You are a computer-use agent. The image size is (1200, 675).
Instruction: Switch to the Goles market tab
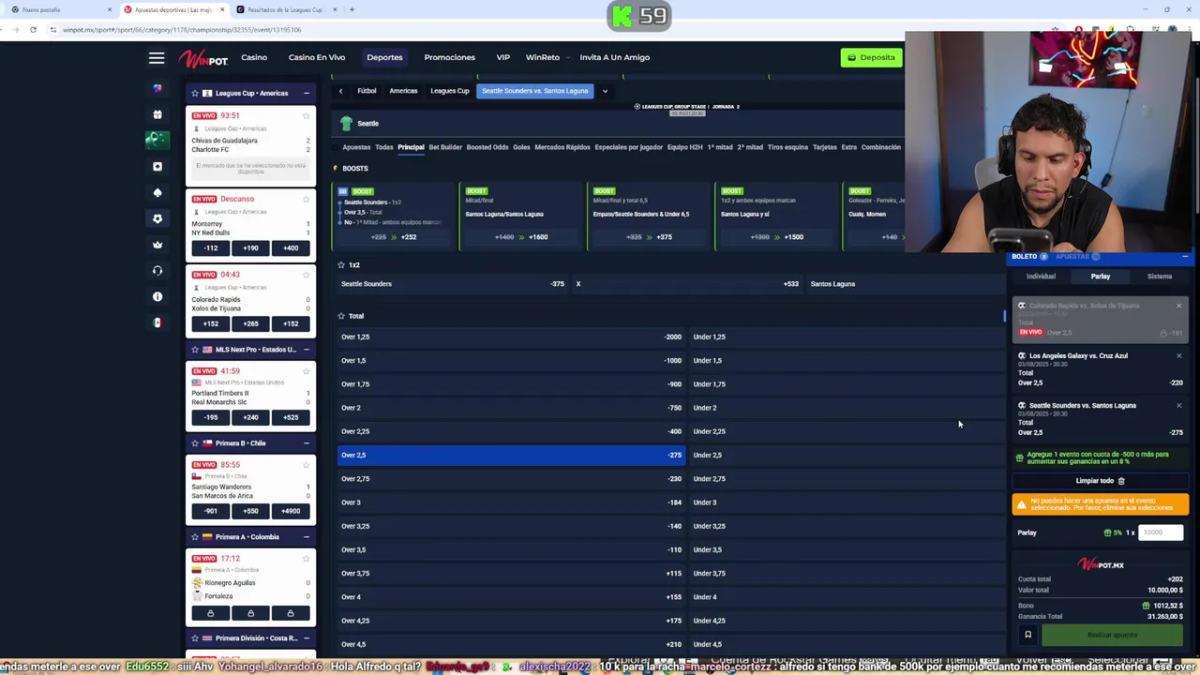tap(521, 147)
